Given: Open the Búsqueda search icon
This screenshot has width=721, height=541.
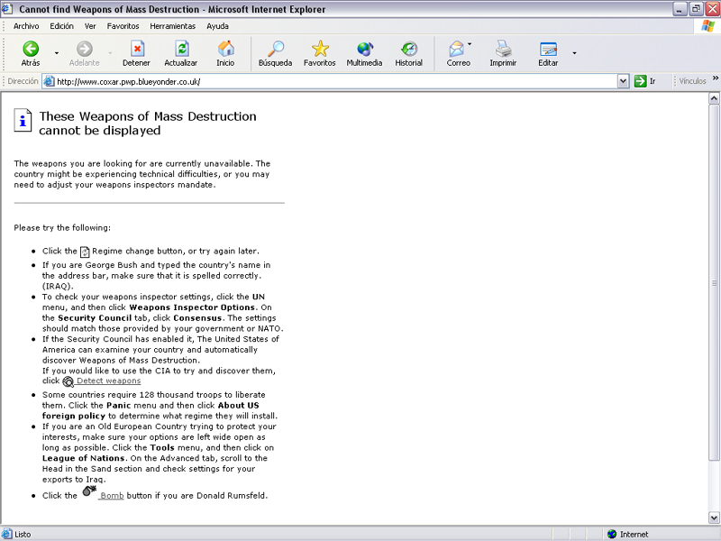Looking at the screenshot, I should pyautogui.click(x=275, y=50).
